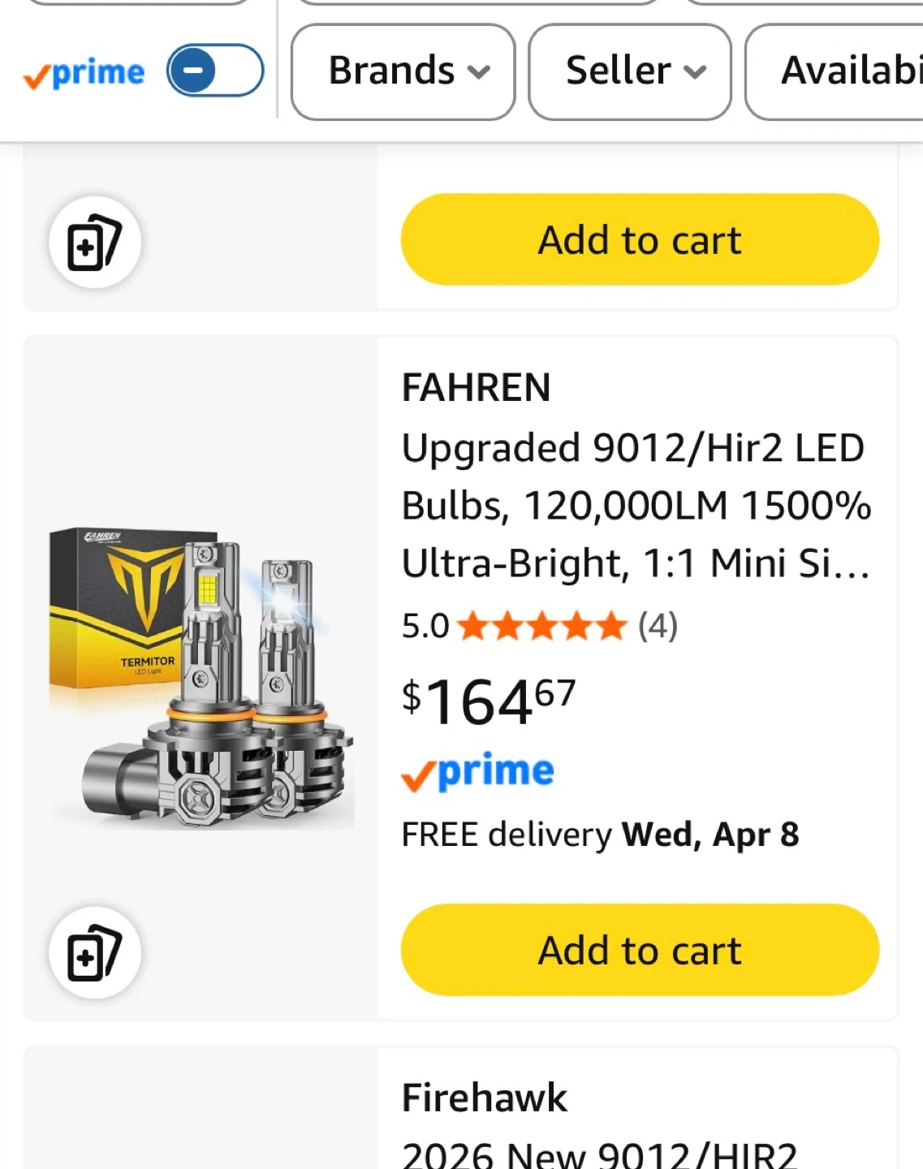
Task: Tap the 5.0 rating score
Action: click(425, 627)
